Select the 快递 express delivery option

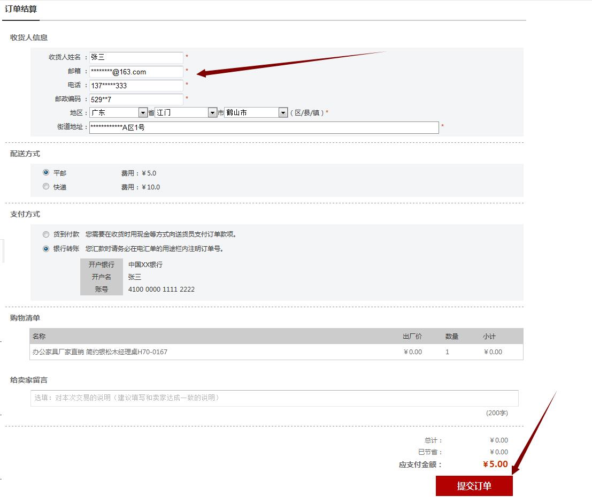[46, 187]
